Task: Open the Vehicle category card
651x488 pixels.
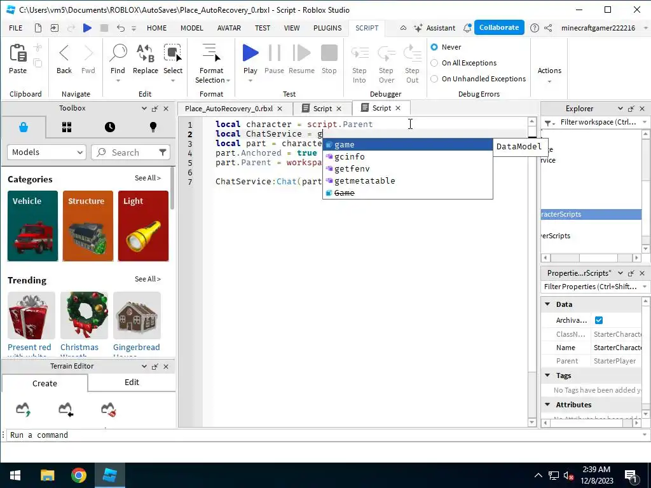Action: (33, 226)
